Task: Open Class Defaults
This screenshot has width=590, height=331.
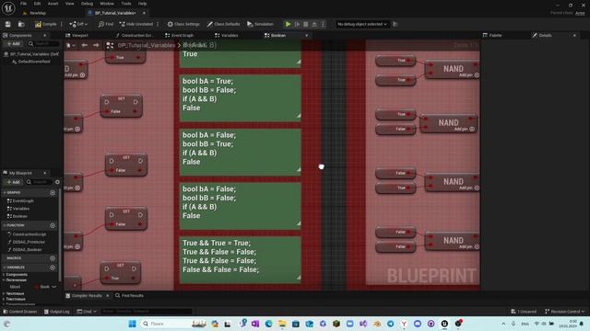Action: pos(223,24)
